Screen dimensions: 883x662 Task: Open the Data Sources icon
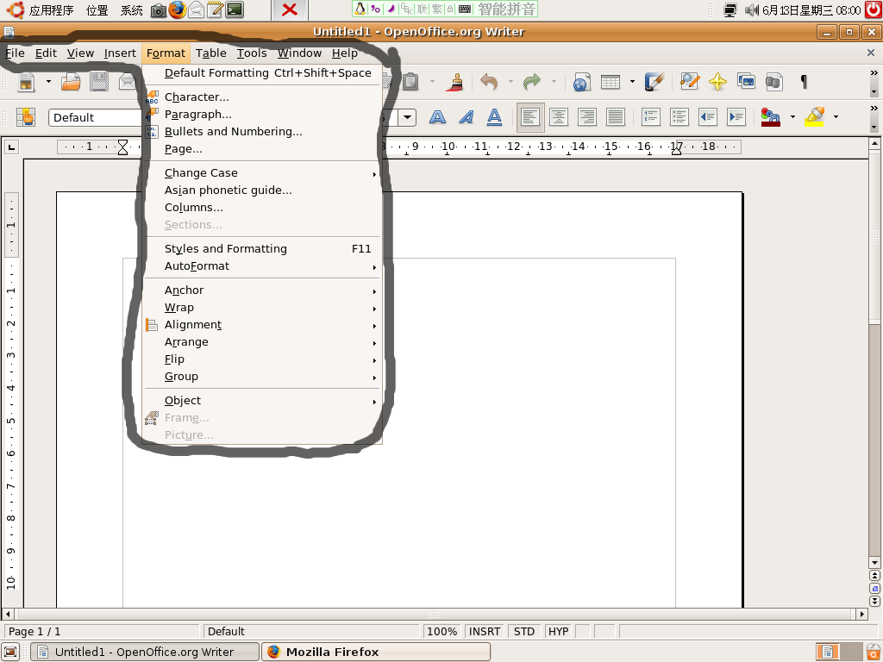click(x=774, y=82)
